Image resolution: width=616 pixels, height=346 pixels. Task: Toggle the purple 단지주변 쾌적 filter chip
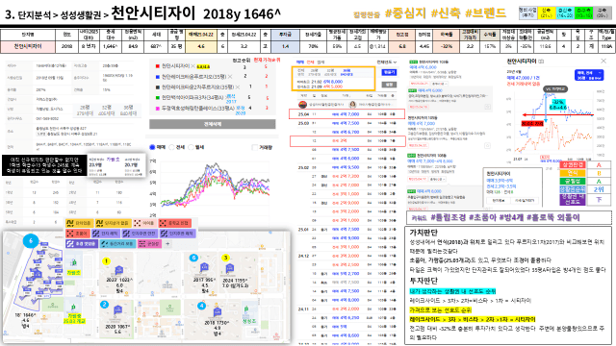[177, 234]
